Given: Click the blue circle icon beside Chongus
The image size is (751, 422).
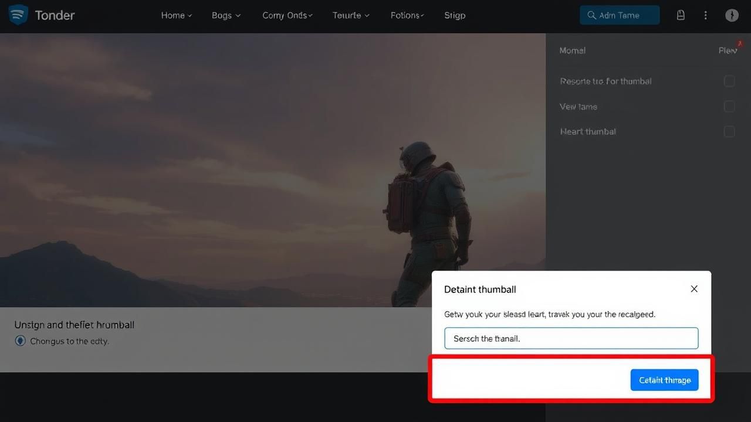Looking at the screenshot, I should tap(21, 341).
